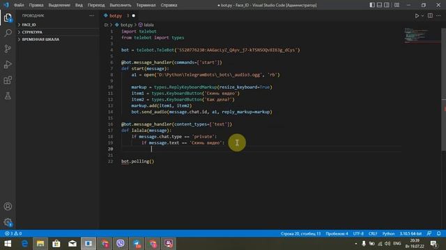Show hidden tray icons arrow
The width and height of the screenshot is (446, 250).
356,244
